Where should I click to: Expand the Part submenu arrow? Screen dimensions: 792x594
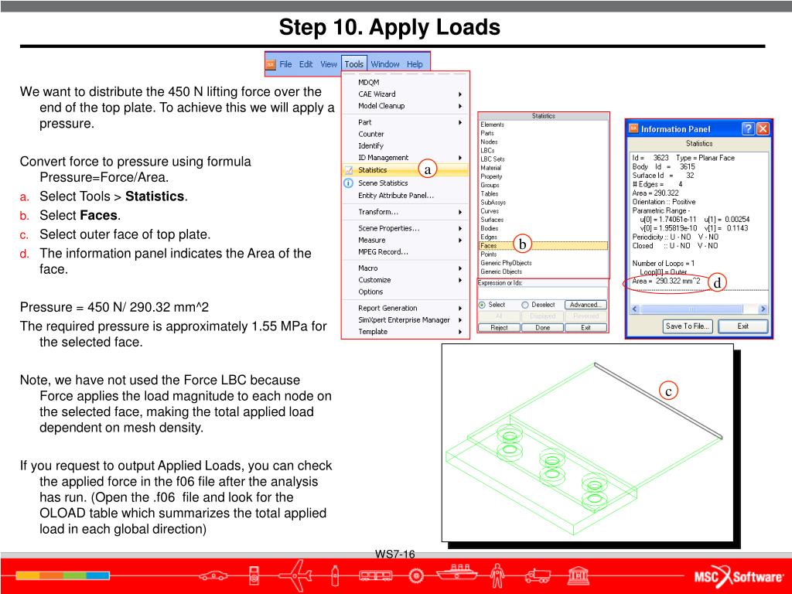click(x=459, y=122)
